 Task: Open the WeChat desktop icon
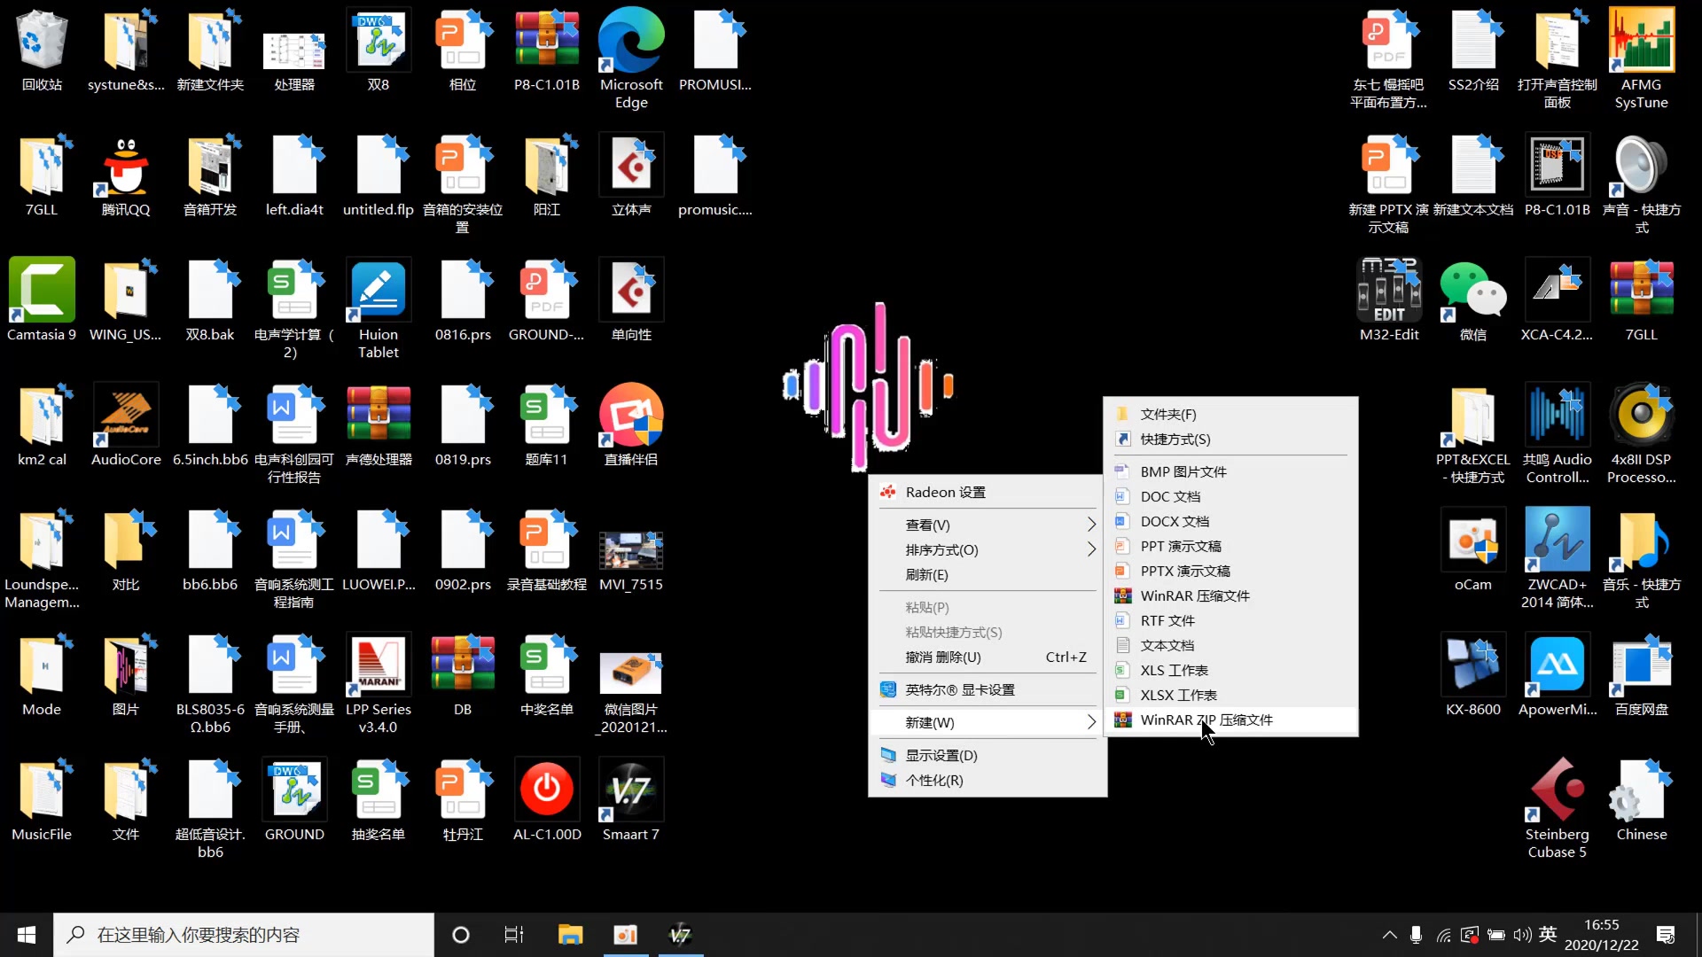tap(1472, 291)
